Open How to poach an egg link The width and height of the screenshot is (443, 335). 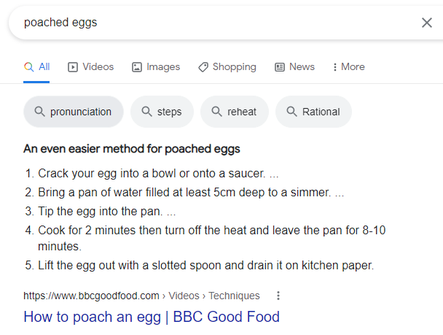pos(152,317)
